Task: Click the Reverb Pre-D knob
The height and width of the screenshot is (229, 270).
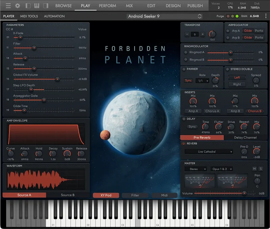Action: [244, 152]
